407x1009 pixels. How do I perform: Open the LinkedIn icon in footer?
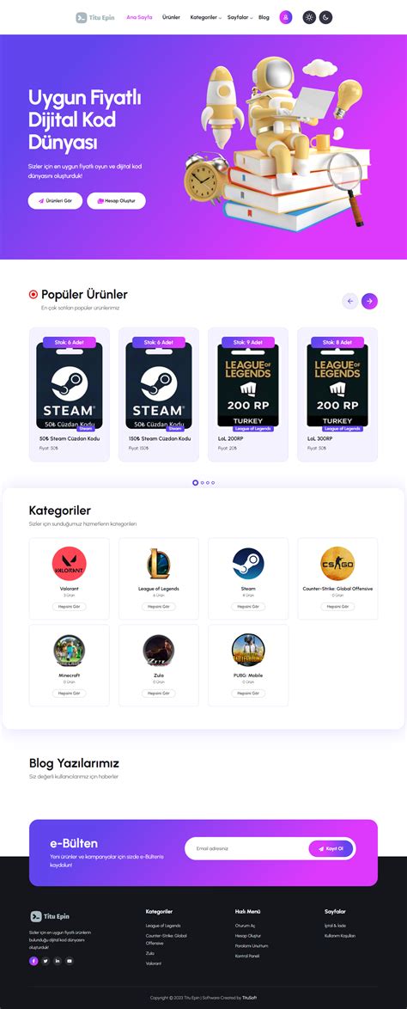(58, 961)
